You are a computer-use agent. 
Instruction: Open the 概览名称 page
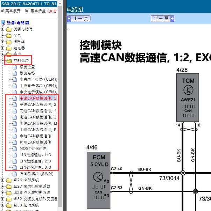tap(27, 73)
